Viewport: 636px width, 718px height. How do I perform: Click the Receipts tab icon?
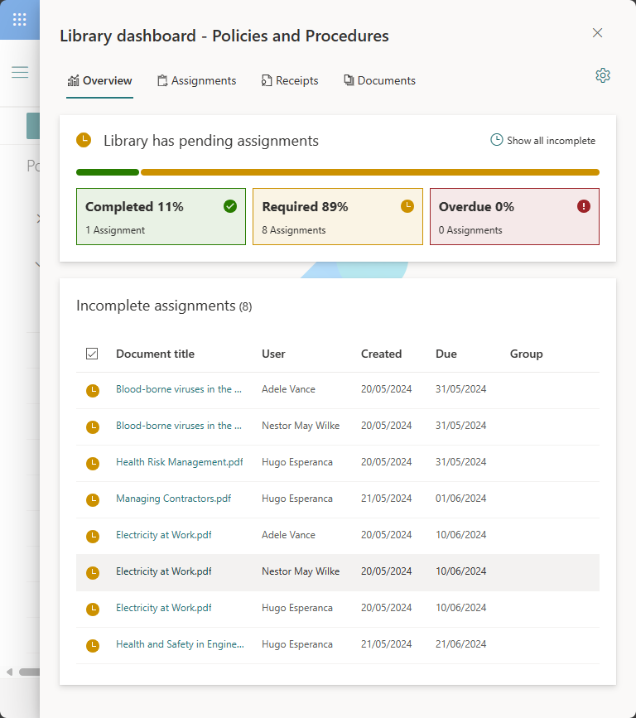click(267, 80)
